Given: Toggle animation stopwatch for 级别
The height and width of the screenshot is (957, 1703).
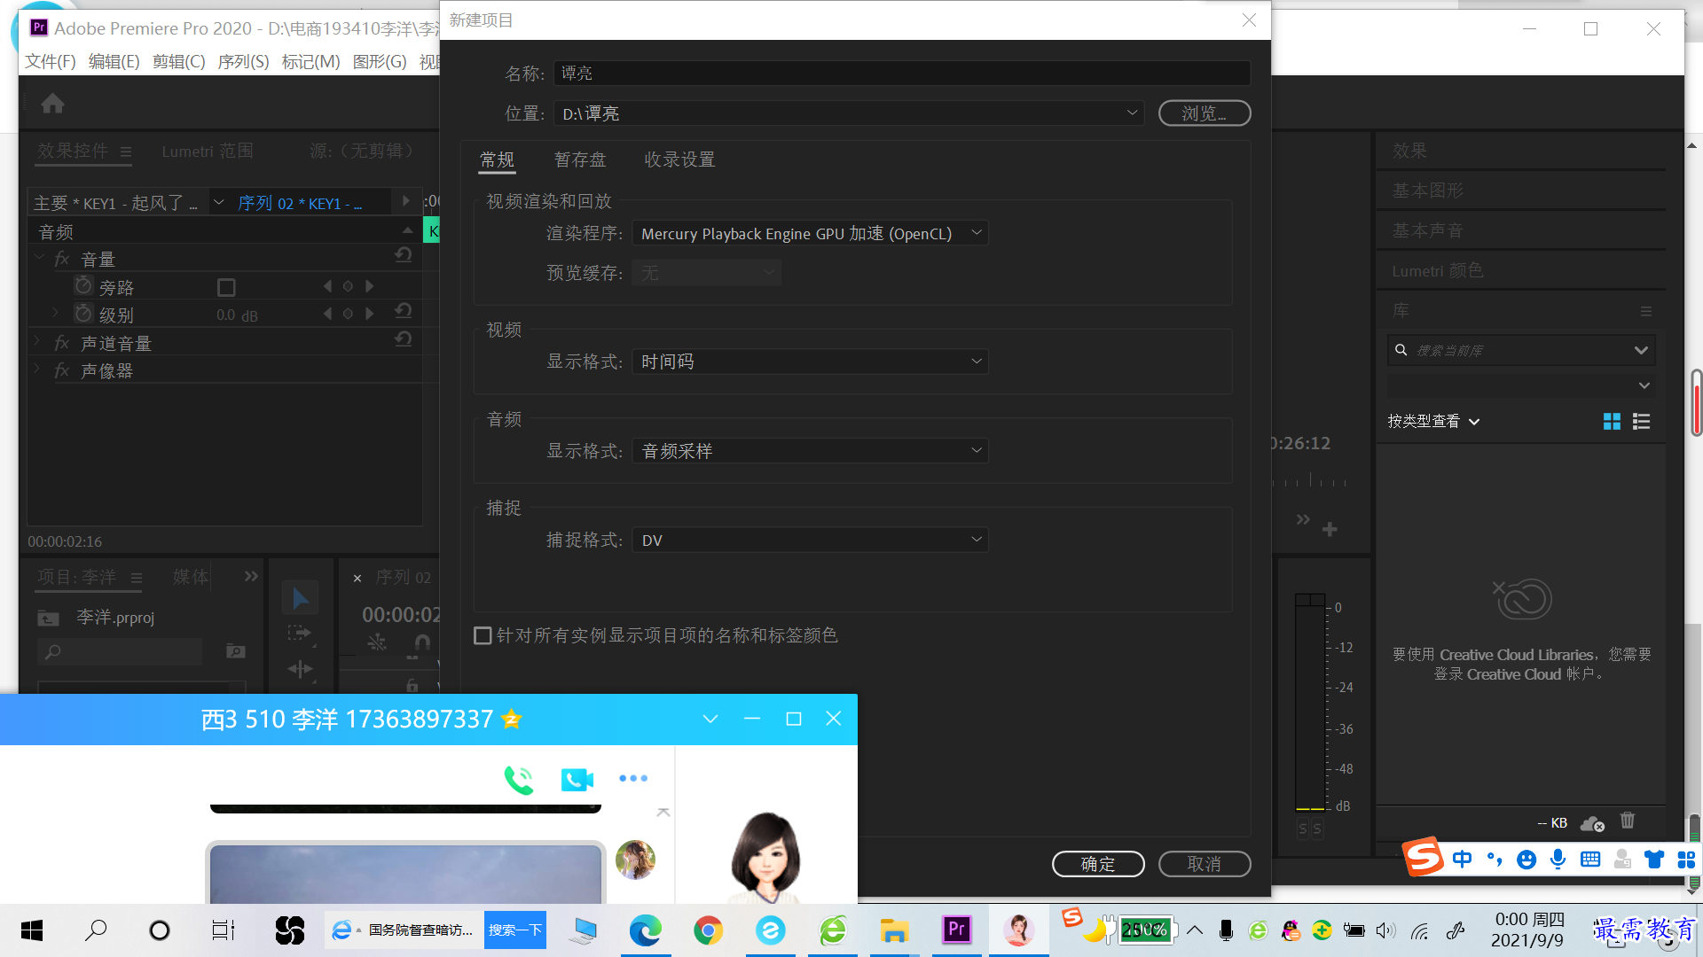Looking at the screenshot, I should (83, 314).
